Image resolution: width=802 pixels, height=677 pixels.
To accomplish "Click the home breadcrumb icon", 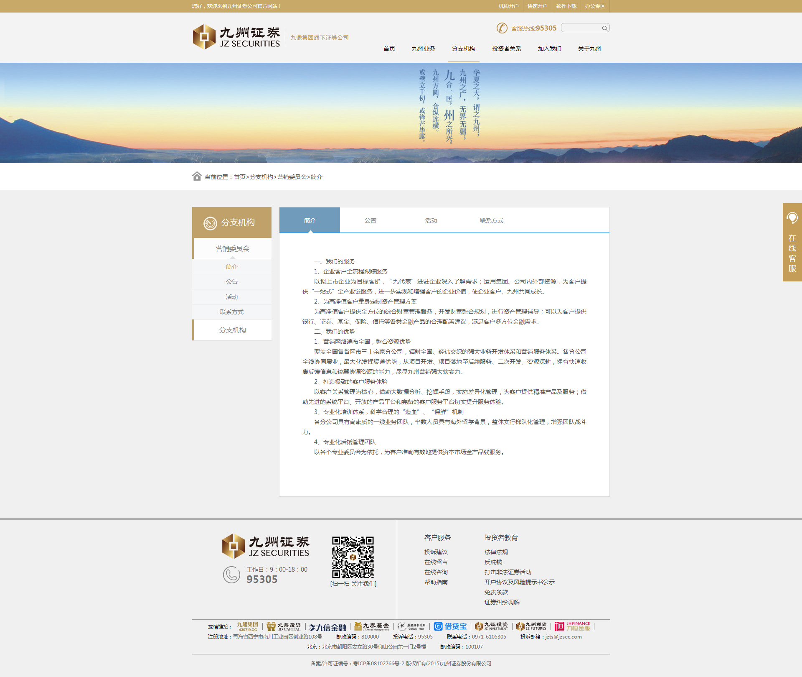I will click(197, 176).
